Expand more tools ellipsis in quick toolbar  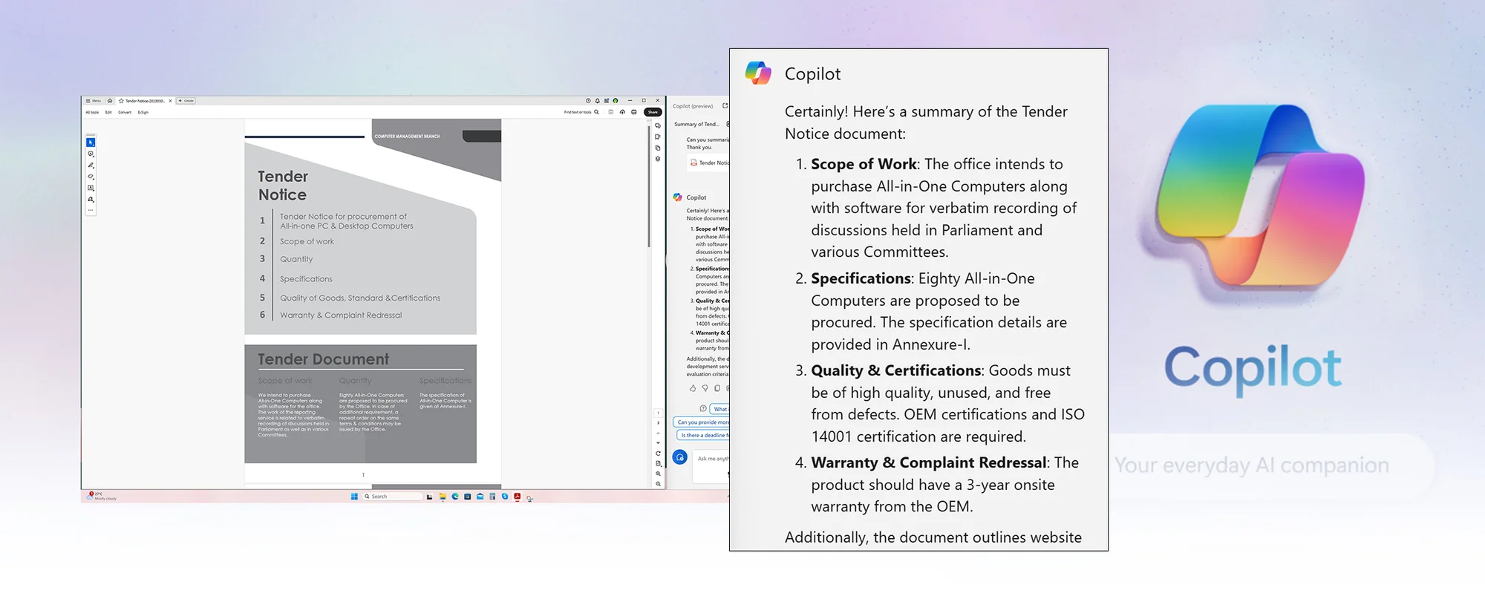coord(91,210)
